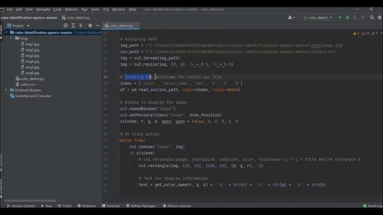This screenshot has width=383, height=215.
Task: Open the Event Log
Action: click(x=373, y=205)
